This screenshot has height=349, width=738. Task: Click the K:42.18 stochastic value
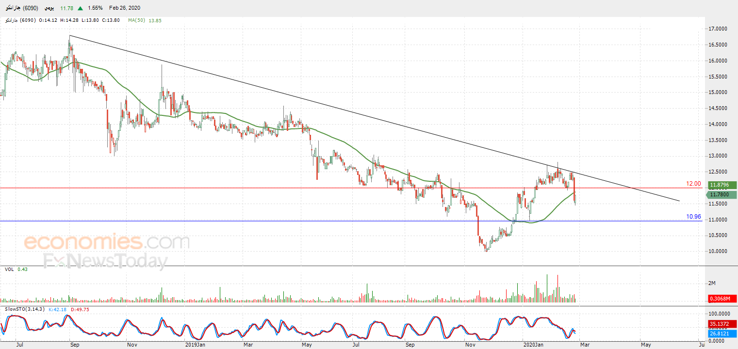[58, 309]
